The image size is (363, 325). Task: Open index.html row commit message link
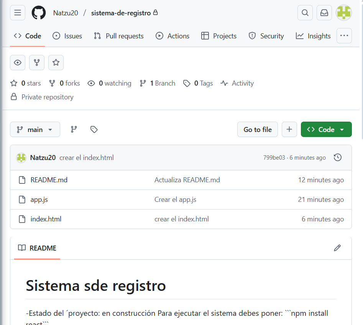(x=182, y=219)
